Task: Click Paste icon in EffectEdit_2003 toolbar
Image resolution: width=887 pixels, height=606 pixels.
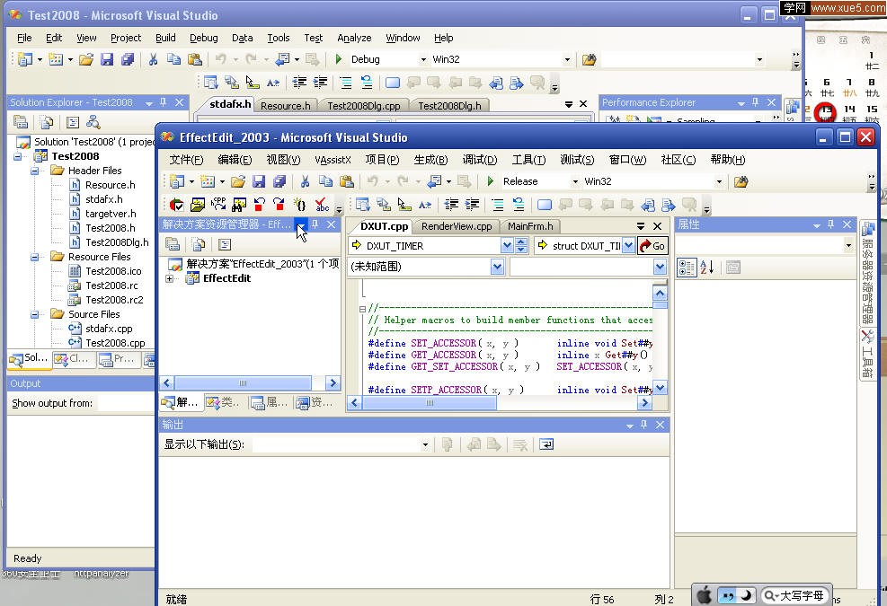Action: point(346,181)
